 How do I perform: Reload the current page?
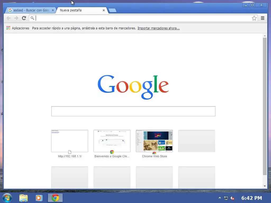click(24, 18)
